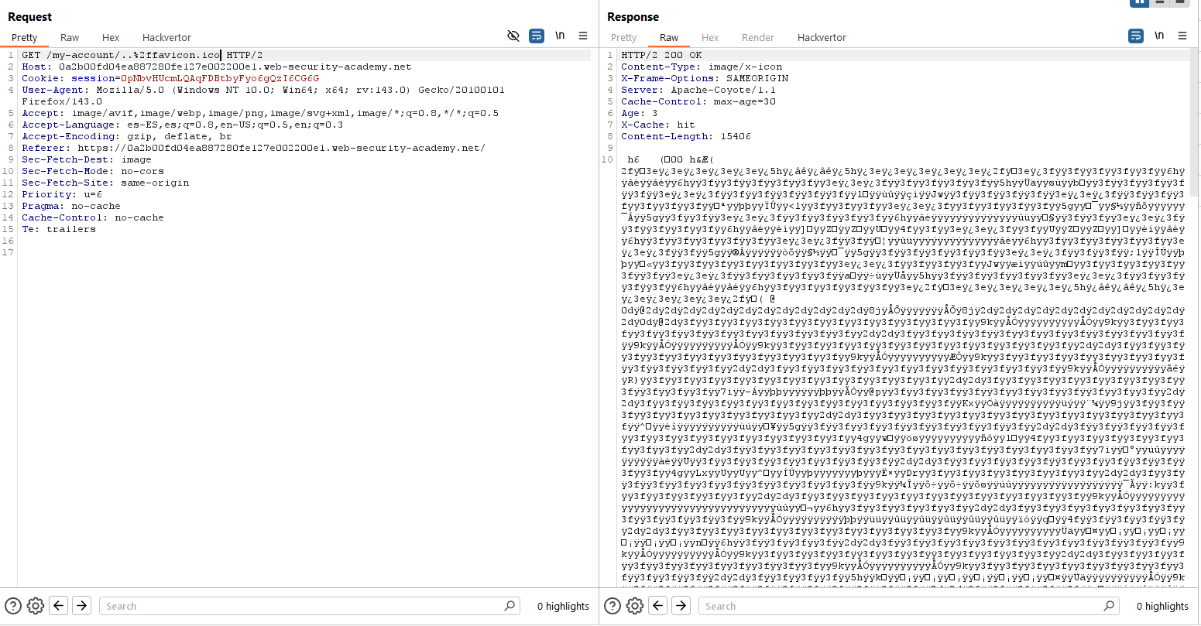
Task: Open the Request editor options menu
Action: pyautogui.click(x=583, y=36)
